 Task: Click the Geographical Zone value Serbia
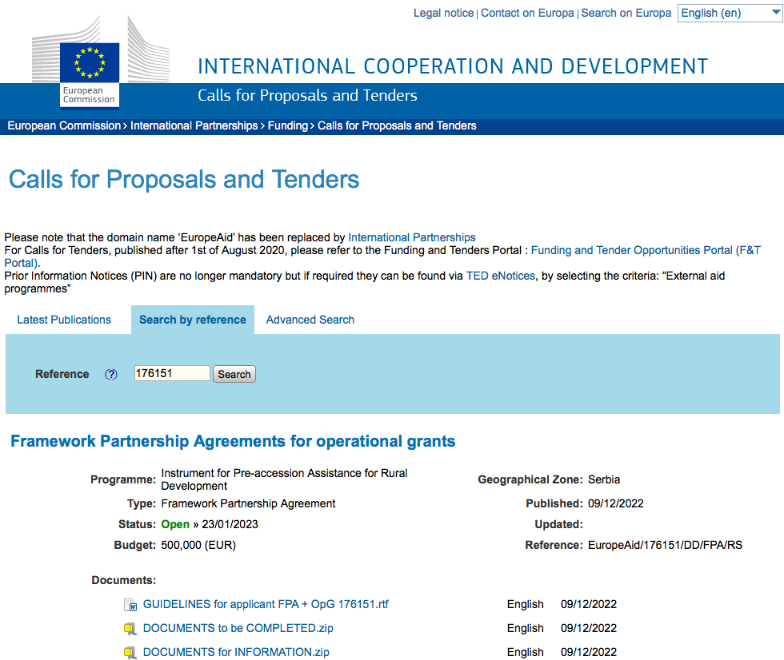(604, 479)
